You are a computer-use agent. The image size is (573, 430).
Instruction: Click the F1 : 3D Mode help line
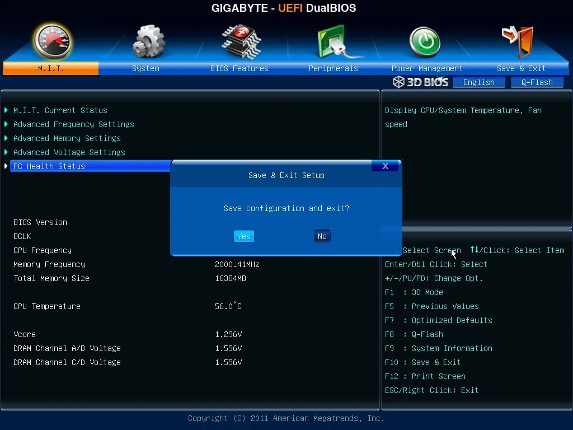pyautogui.click(x=414, y=292)
